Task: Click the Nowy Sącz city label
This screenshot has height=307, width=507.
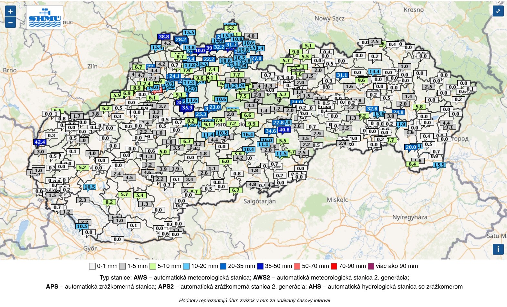Action: (x=330, y=18)
